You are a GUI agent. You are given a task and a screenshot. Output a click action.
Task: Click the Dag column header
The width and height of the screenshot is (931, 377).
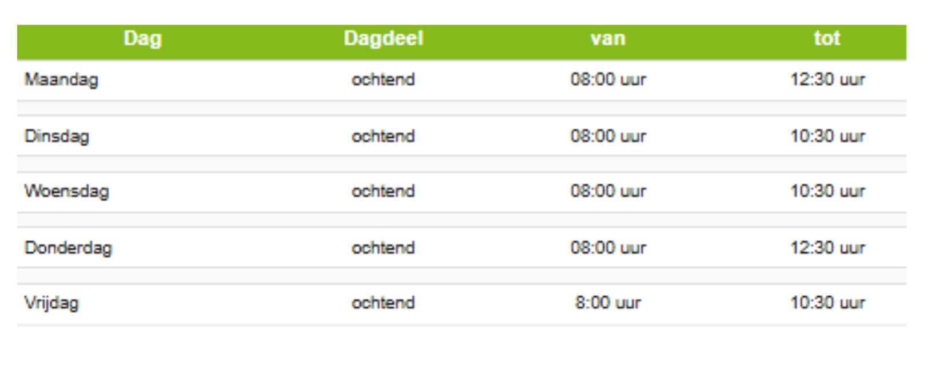point(142,39)
